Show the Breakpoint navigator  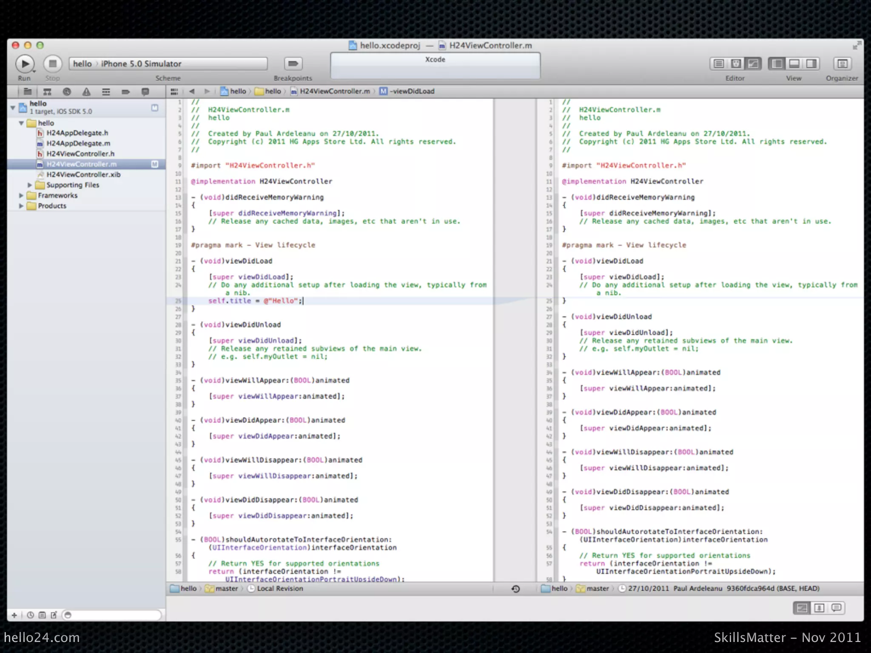point(125,92)
